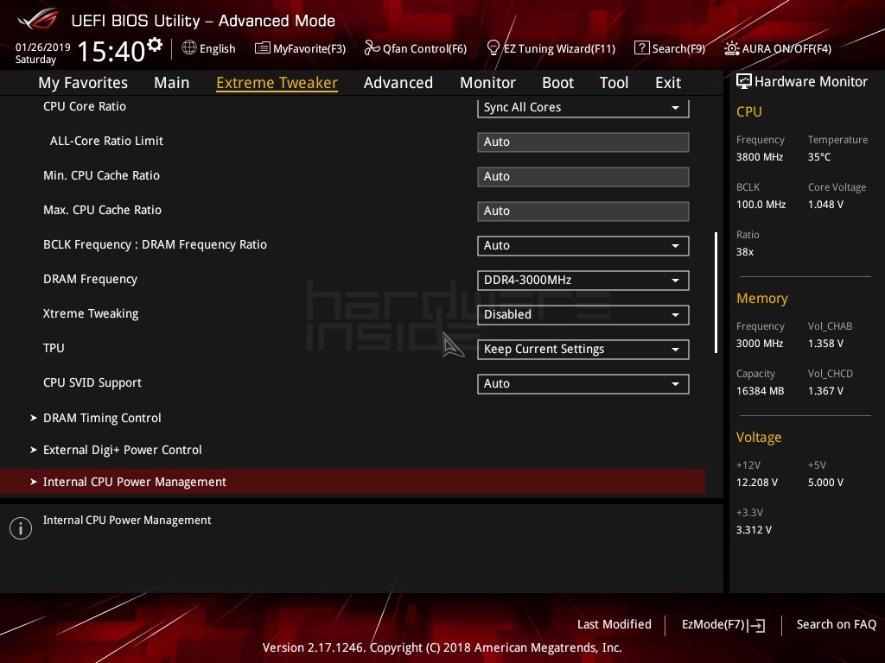Select the DRAM Frequency label

90,279
